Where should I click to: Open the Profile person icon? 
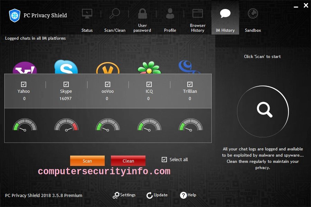click(170, 13)
